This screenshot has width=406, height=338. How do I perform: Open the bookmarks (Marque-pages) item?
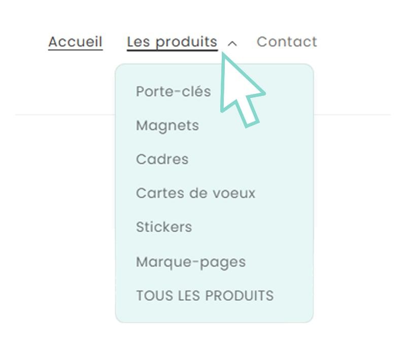190,262
